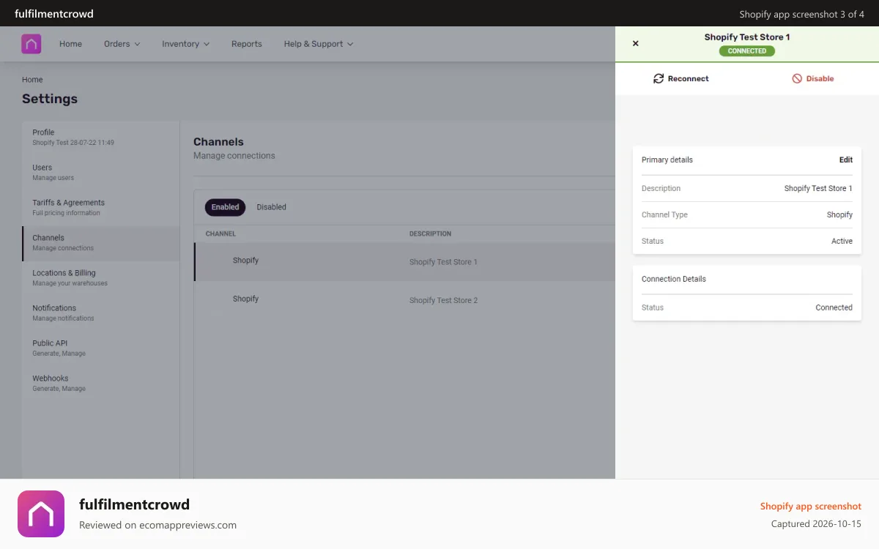Click the panel title Shopify Test Store 1
This screenshot has width=879, height=549.
pyautogui.click(x=747, y=37)
